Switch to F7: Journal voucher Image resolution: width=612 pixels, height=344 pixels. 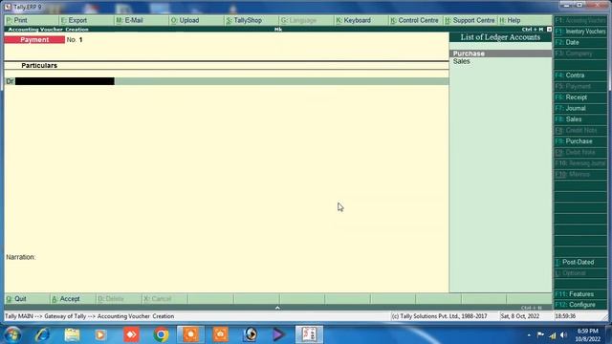click(580, 108)
